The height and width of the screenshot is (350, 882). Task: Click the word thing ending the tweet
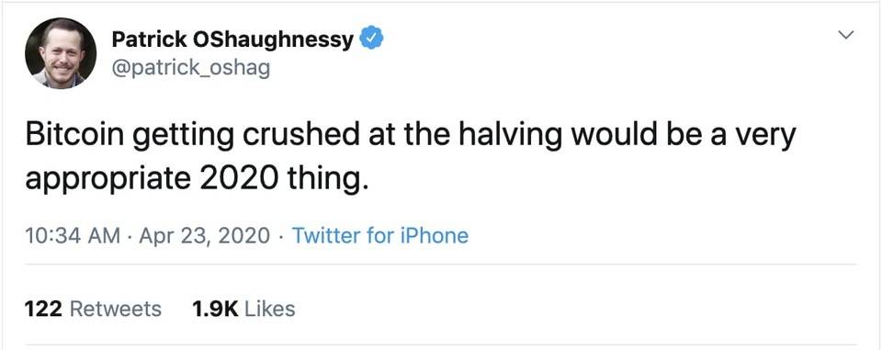[328, 180]
